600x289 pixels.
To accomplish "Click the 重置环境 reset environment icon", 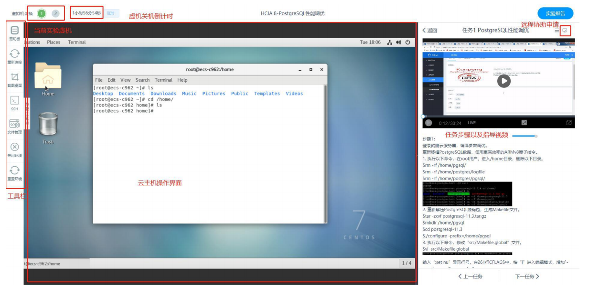I will (x=15, y=170).
